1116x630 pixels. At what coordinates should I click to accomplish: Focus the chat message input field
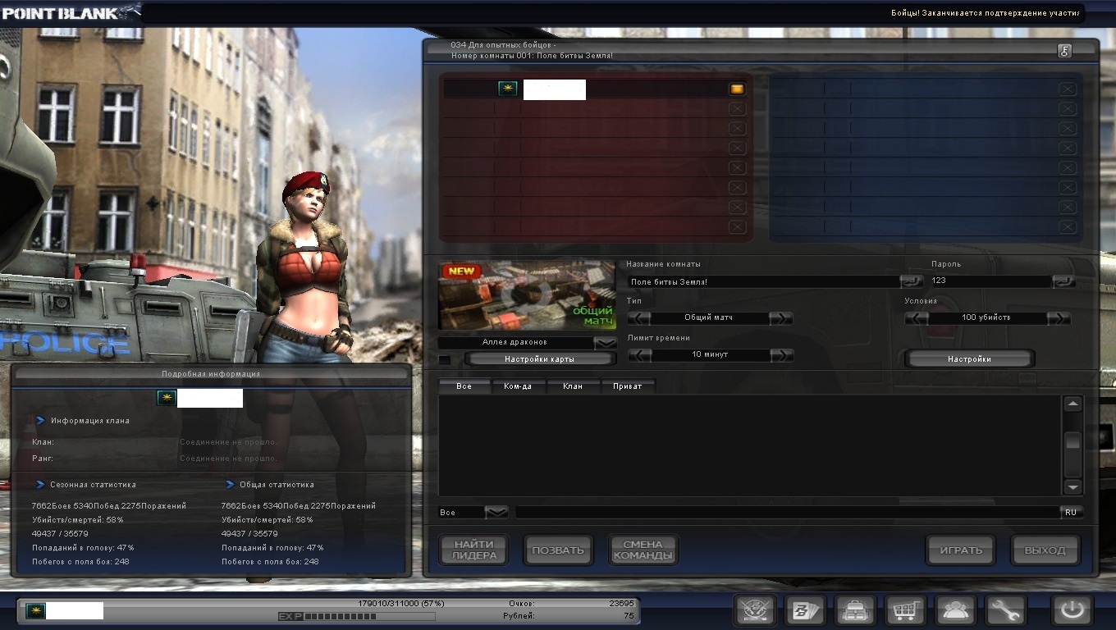[x=787, y=512]
